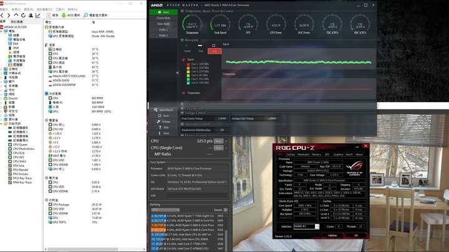Open the Bench tab in CPU-Z
This screenshot has height=252, width=449.
[349, 154]
